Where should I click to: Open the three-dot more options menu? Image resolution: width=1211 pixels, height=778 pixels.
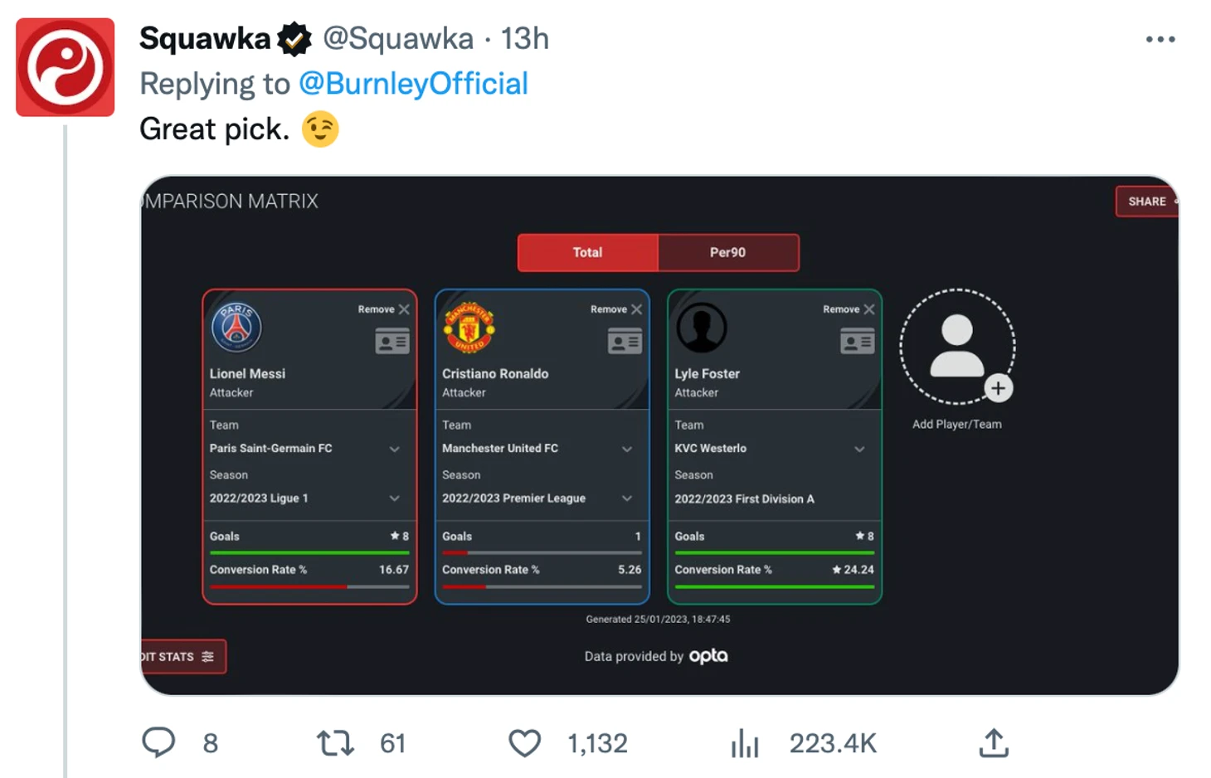(1160, 39)
